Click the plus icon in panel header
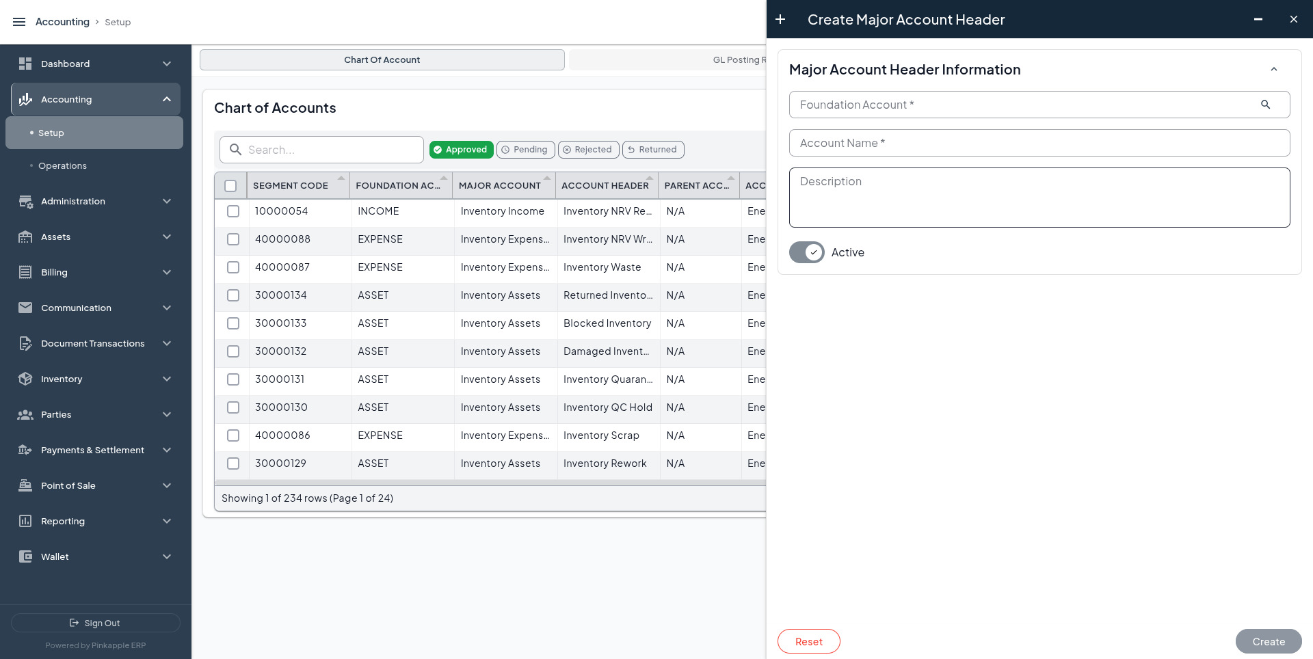The height and width of the screenshot is (659, 1313). pyautogui.click(x=780, y=19)
